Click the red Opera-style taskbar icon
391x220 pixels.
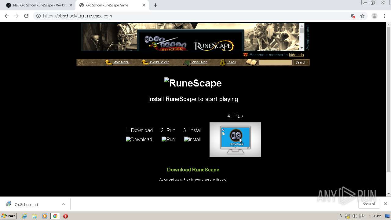pos(65,216)
